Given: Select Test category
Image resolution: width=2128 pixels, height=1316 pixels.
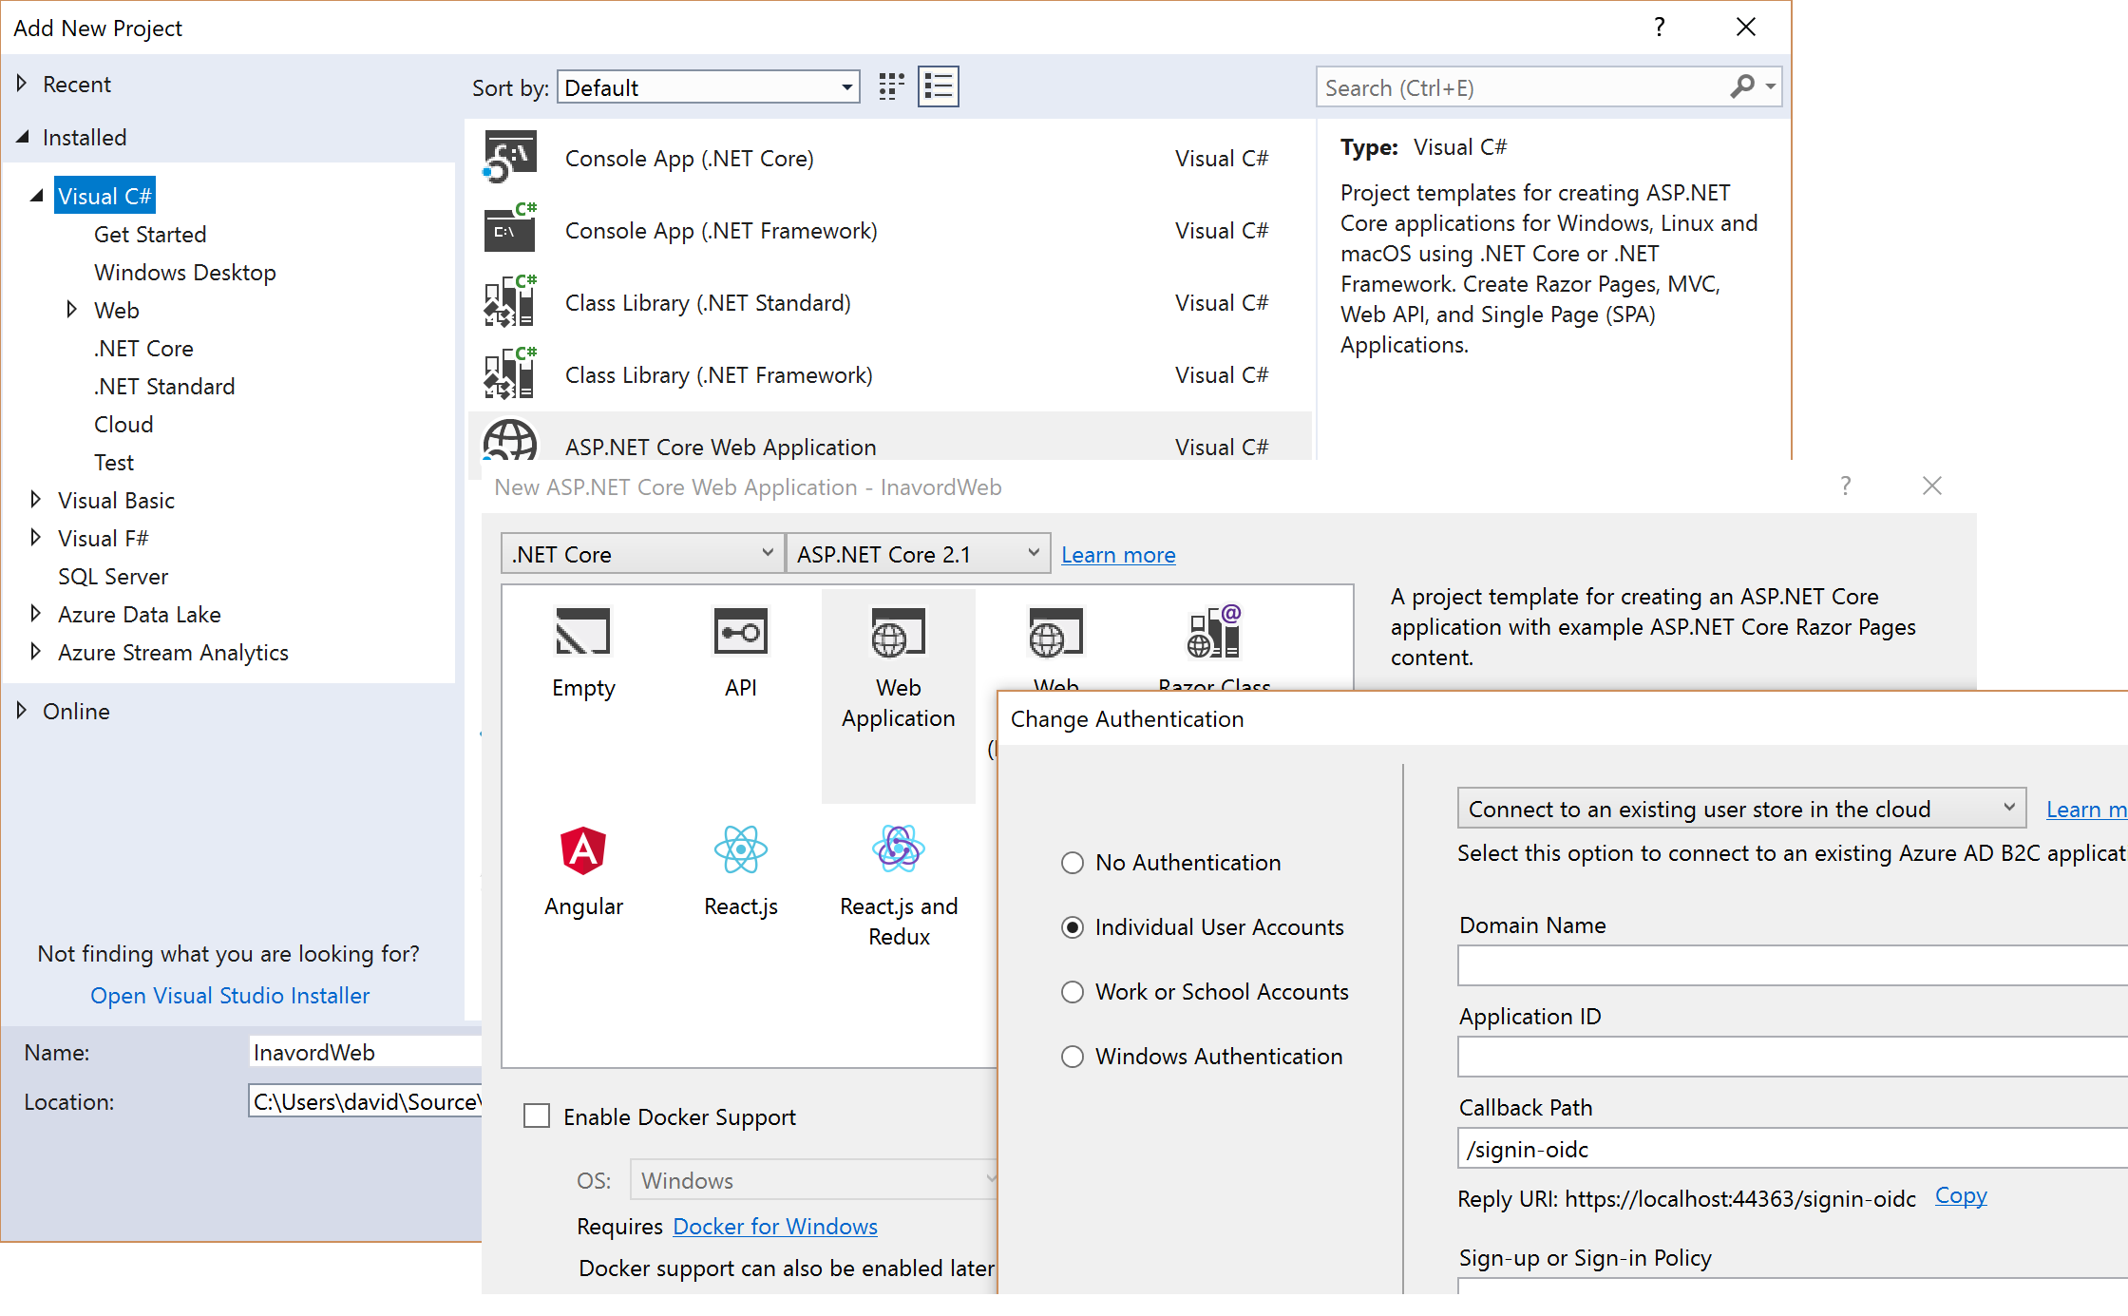Looking at the screenshot, I should [x=114, y=462].
